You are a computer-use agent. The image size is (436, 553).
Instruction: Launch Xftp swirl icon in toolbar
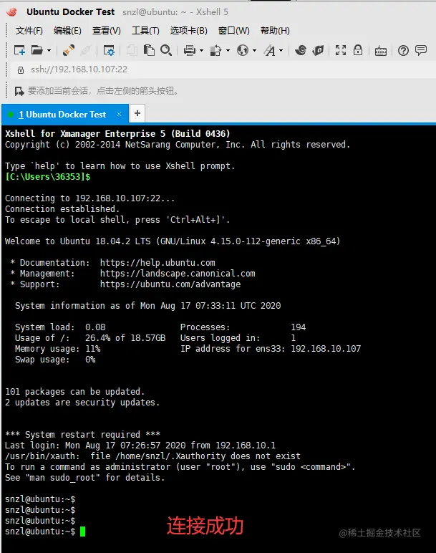coord(301,50)
